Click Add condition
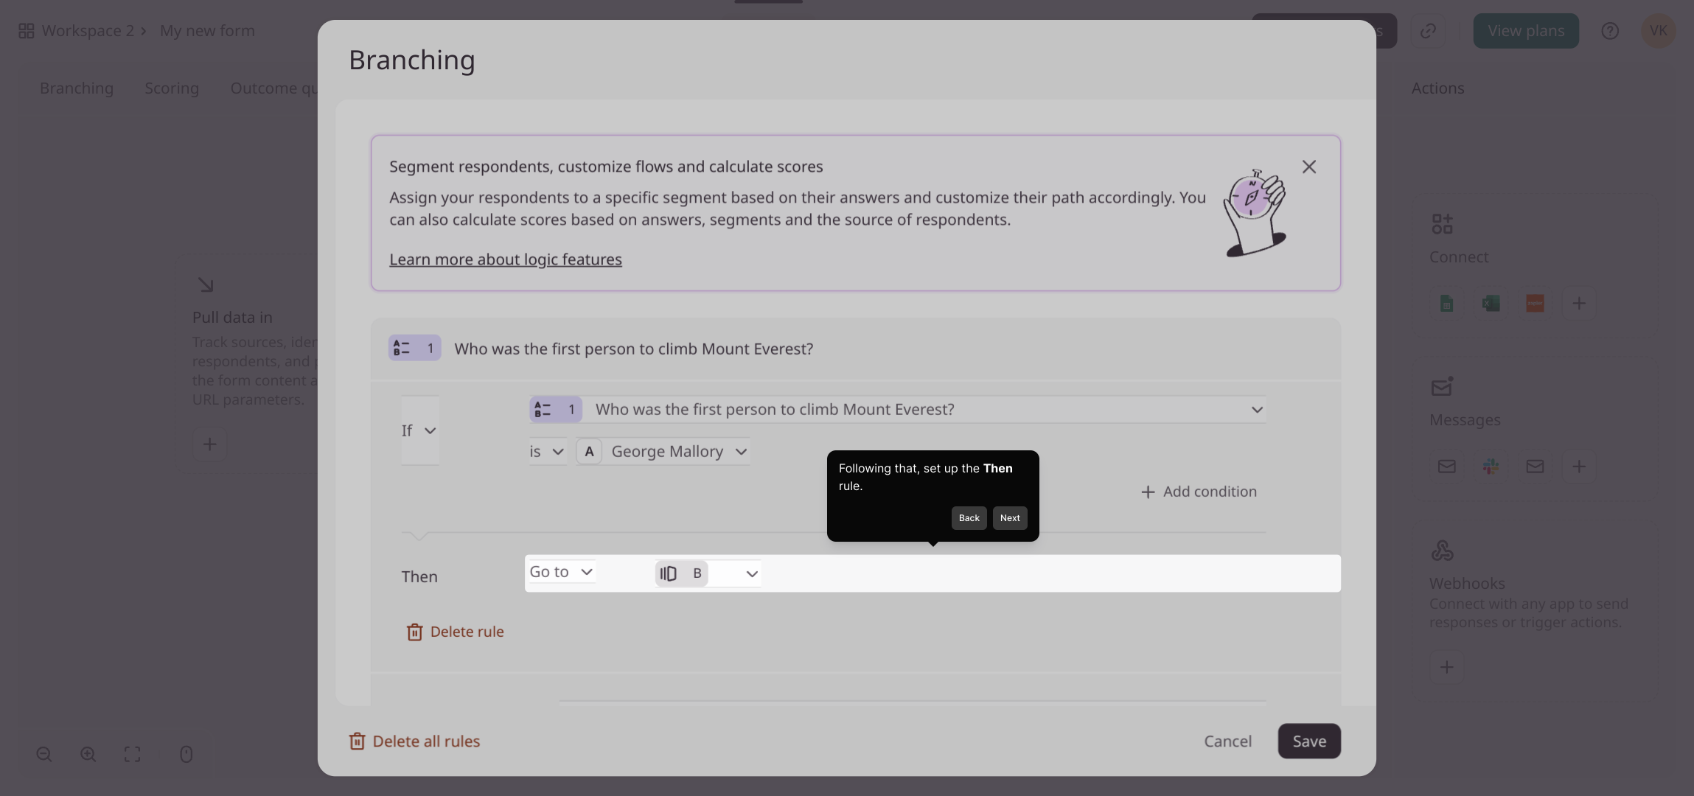Viewport: 1694px width, 796px height. click(x=1199, y=492)
